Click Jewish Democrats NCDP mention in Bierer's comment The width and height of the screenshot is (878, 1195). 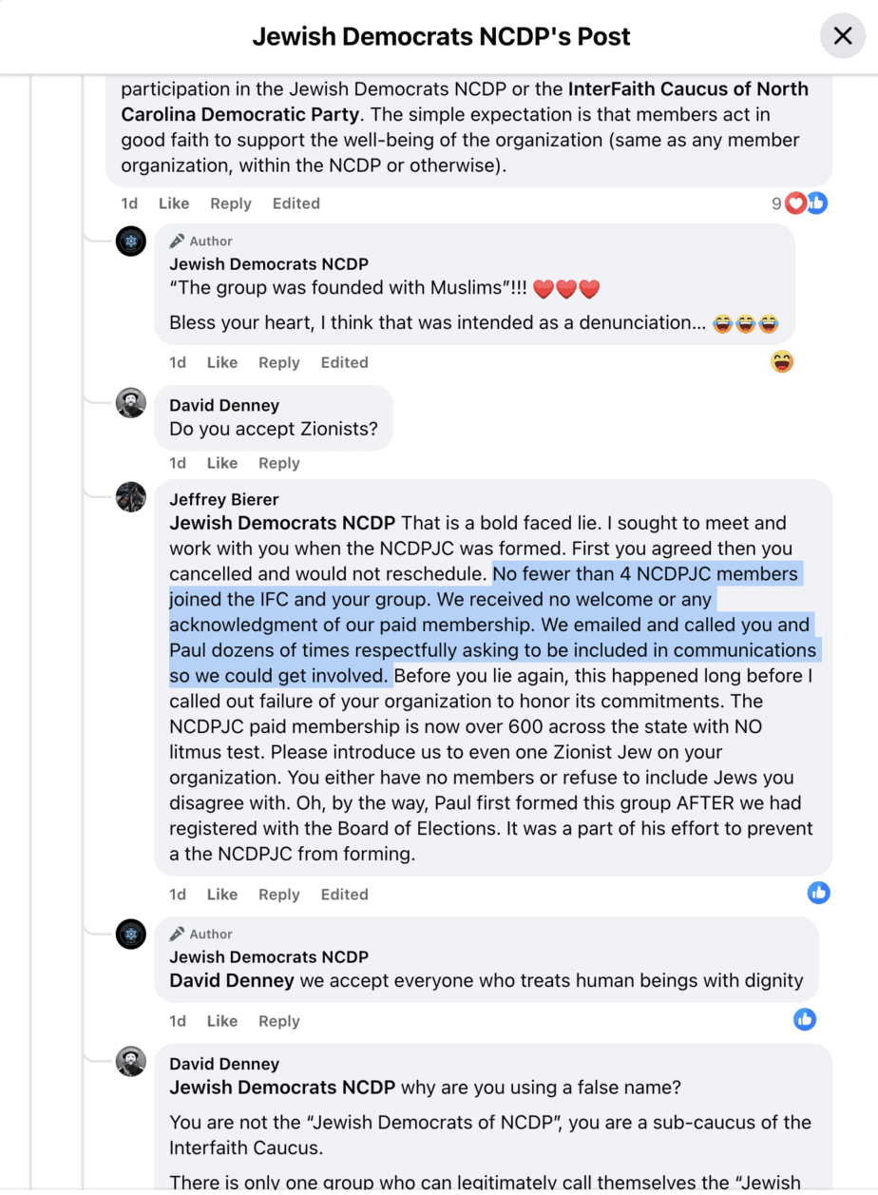(282, 523)
